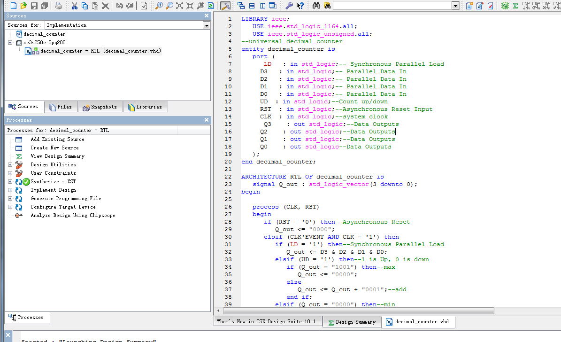The height and width of the screenshot is (342, 561).
Task: Click the What's This help cursor icon
Action: (x=300, y=6)
